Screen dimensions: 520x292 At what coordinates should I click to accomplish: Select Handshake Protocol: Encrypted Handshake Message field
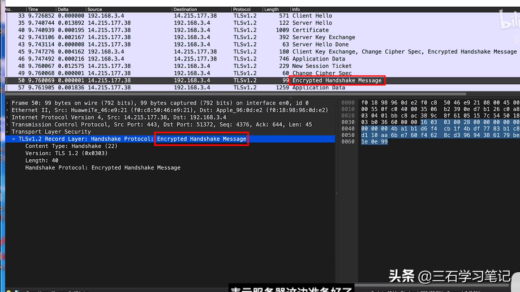point(103,168)
